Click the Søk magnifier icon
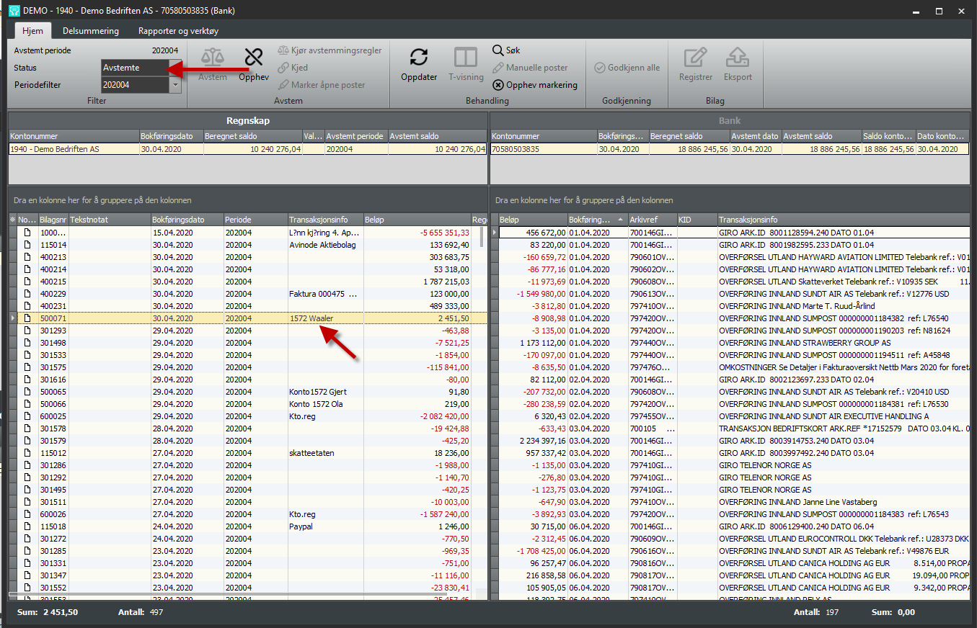Image resolution: width=977 pixels, height=628 pixels. click(x=498, y=50)
